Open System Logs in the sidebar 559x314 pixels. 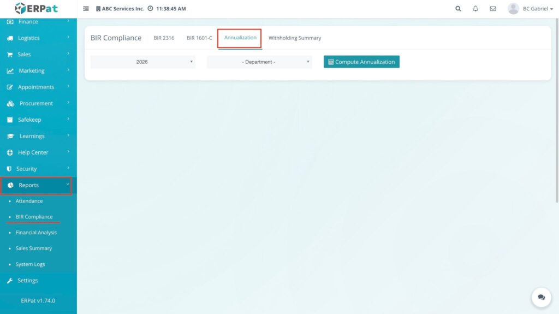point(30,264)
